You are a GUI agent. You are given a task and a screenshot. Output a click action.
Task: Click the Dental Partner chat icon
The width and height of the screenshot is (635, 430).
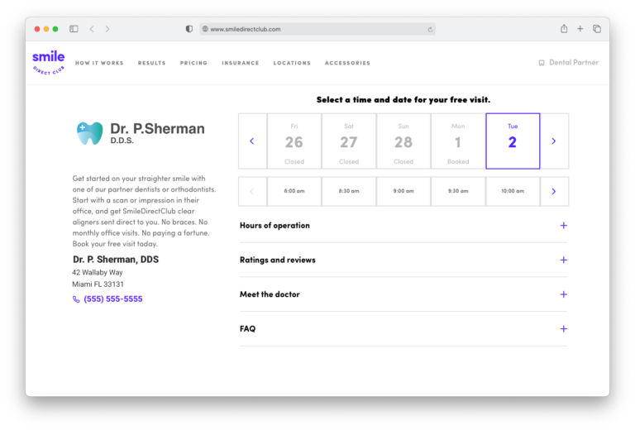click(542, 63)
